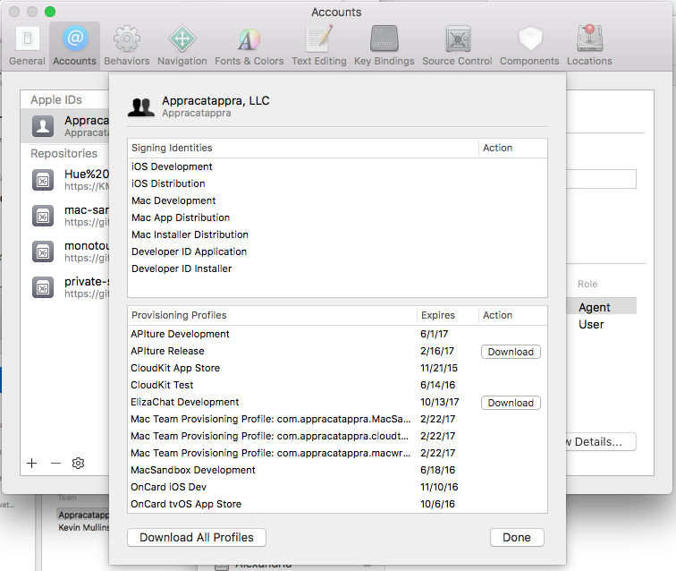
Task: Select the com.appracatappra.macwr... team profile
Action: tap(337, 453)
